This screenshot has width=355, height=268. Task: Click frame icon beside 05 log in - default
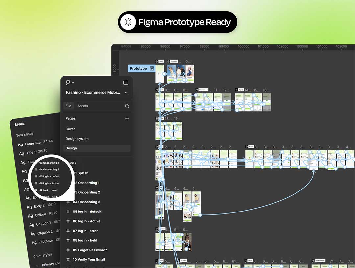[x=68, y=212]
